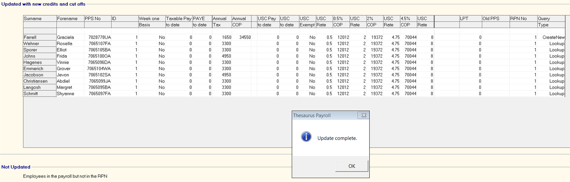Select the Sporer surname row

click(x=40, y=50)
